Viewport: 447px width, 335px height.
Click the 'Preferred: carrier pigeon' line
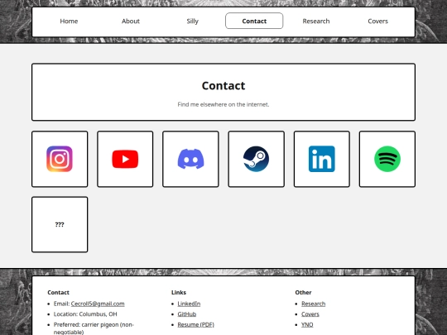pyautogui.click(x=94, y=328)
